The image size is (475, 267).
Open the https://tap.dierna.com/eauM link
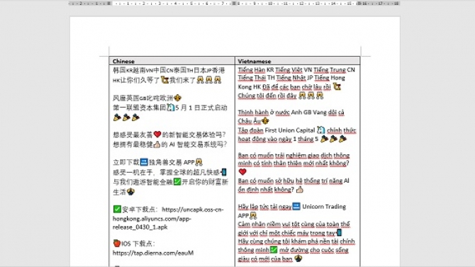153,253
